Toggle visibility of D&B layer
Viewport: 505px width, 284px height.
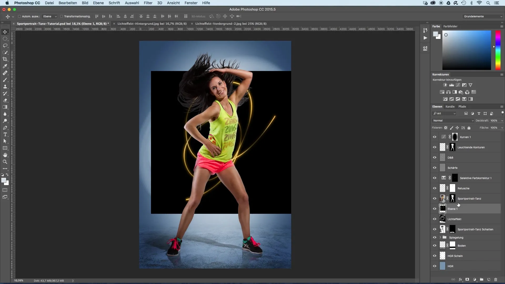tap(435, 158)
